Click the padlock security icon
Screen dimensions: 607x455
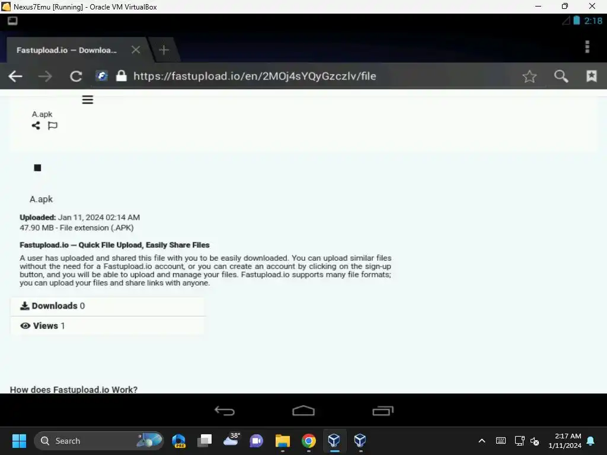point(121,75)
